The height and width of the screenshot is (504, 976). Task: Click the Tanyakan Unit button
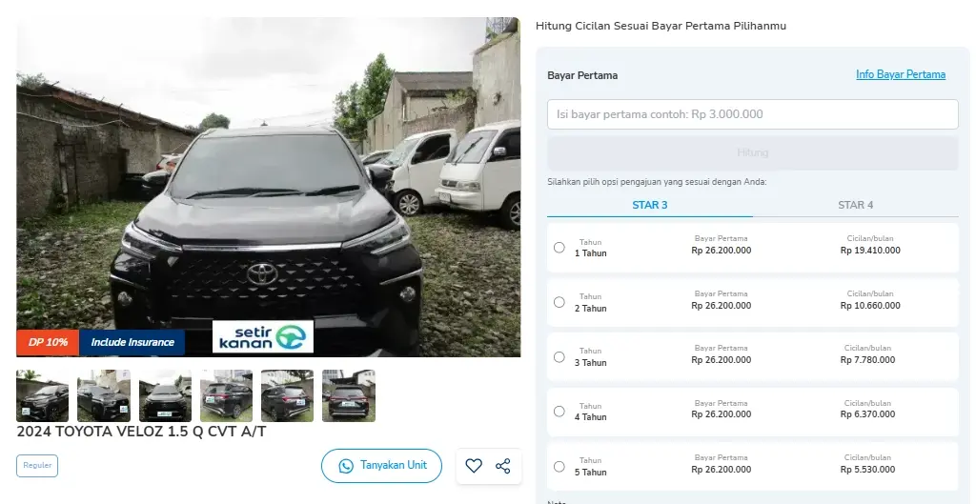point(381,466)
